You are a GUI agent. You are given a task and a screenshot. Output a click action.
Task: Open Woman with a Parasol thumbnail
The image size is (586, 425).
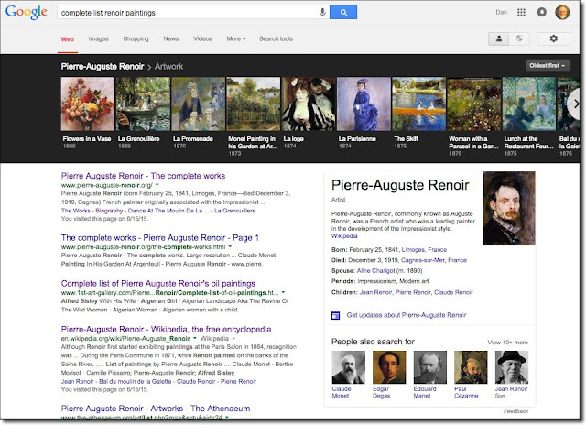click(x=474, y=104)
